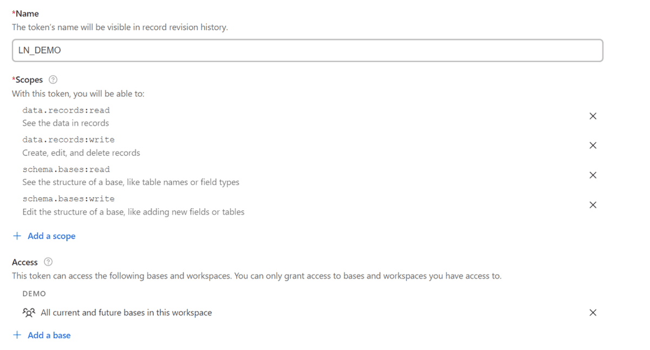Remove the data.records:read scope

click(593, 116)
